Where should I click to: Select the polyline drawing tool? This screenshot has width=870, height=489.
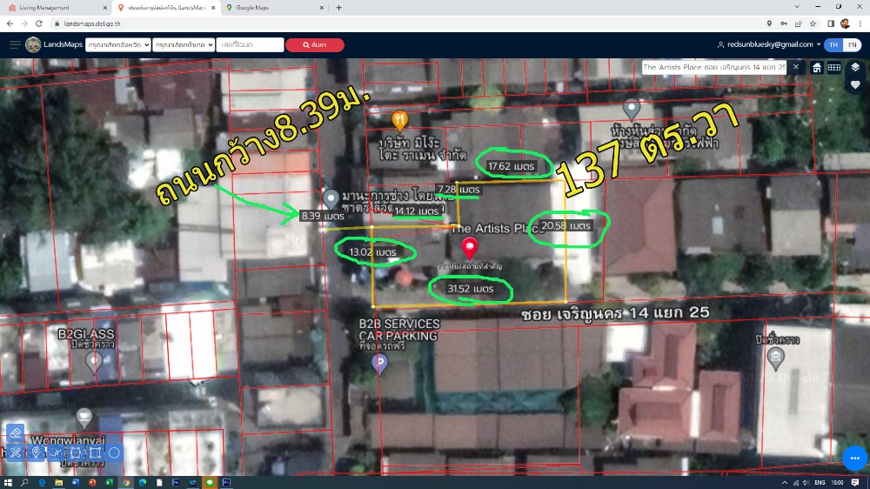[56, 453]
